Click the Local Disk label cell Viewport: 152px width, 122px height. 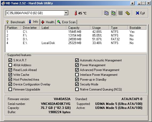48,43
